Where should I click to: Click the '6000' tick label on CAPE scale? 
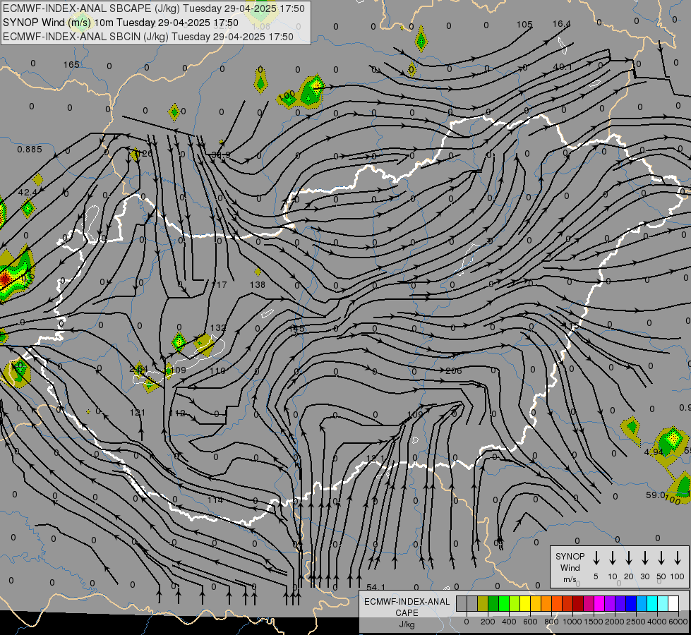678,622
